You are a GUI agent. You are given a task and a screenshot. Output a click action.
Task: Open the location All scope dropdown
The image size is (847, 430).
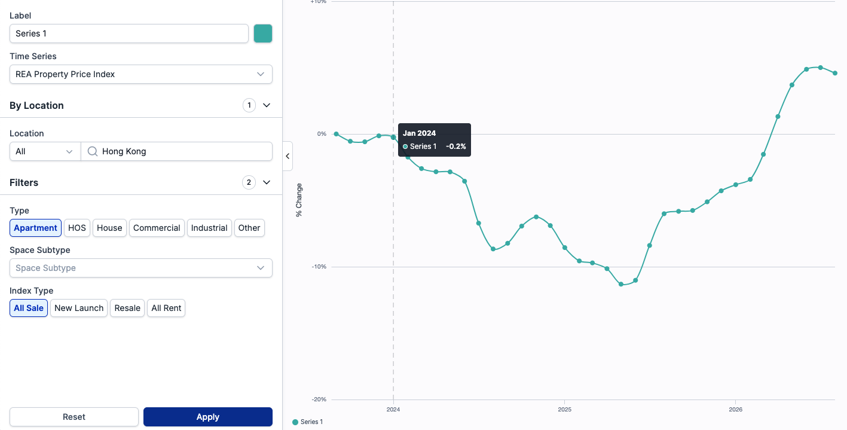pyautogui.click(x=45, y=151)
